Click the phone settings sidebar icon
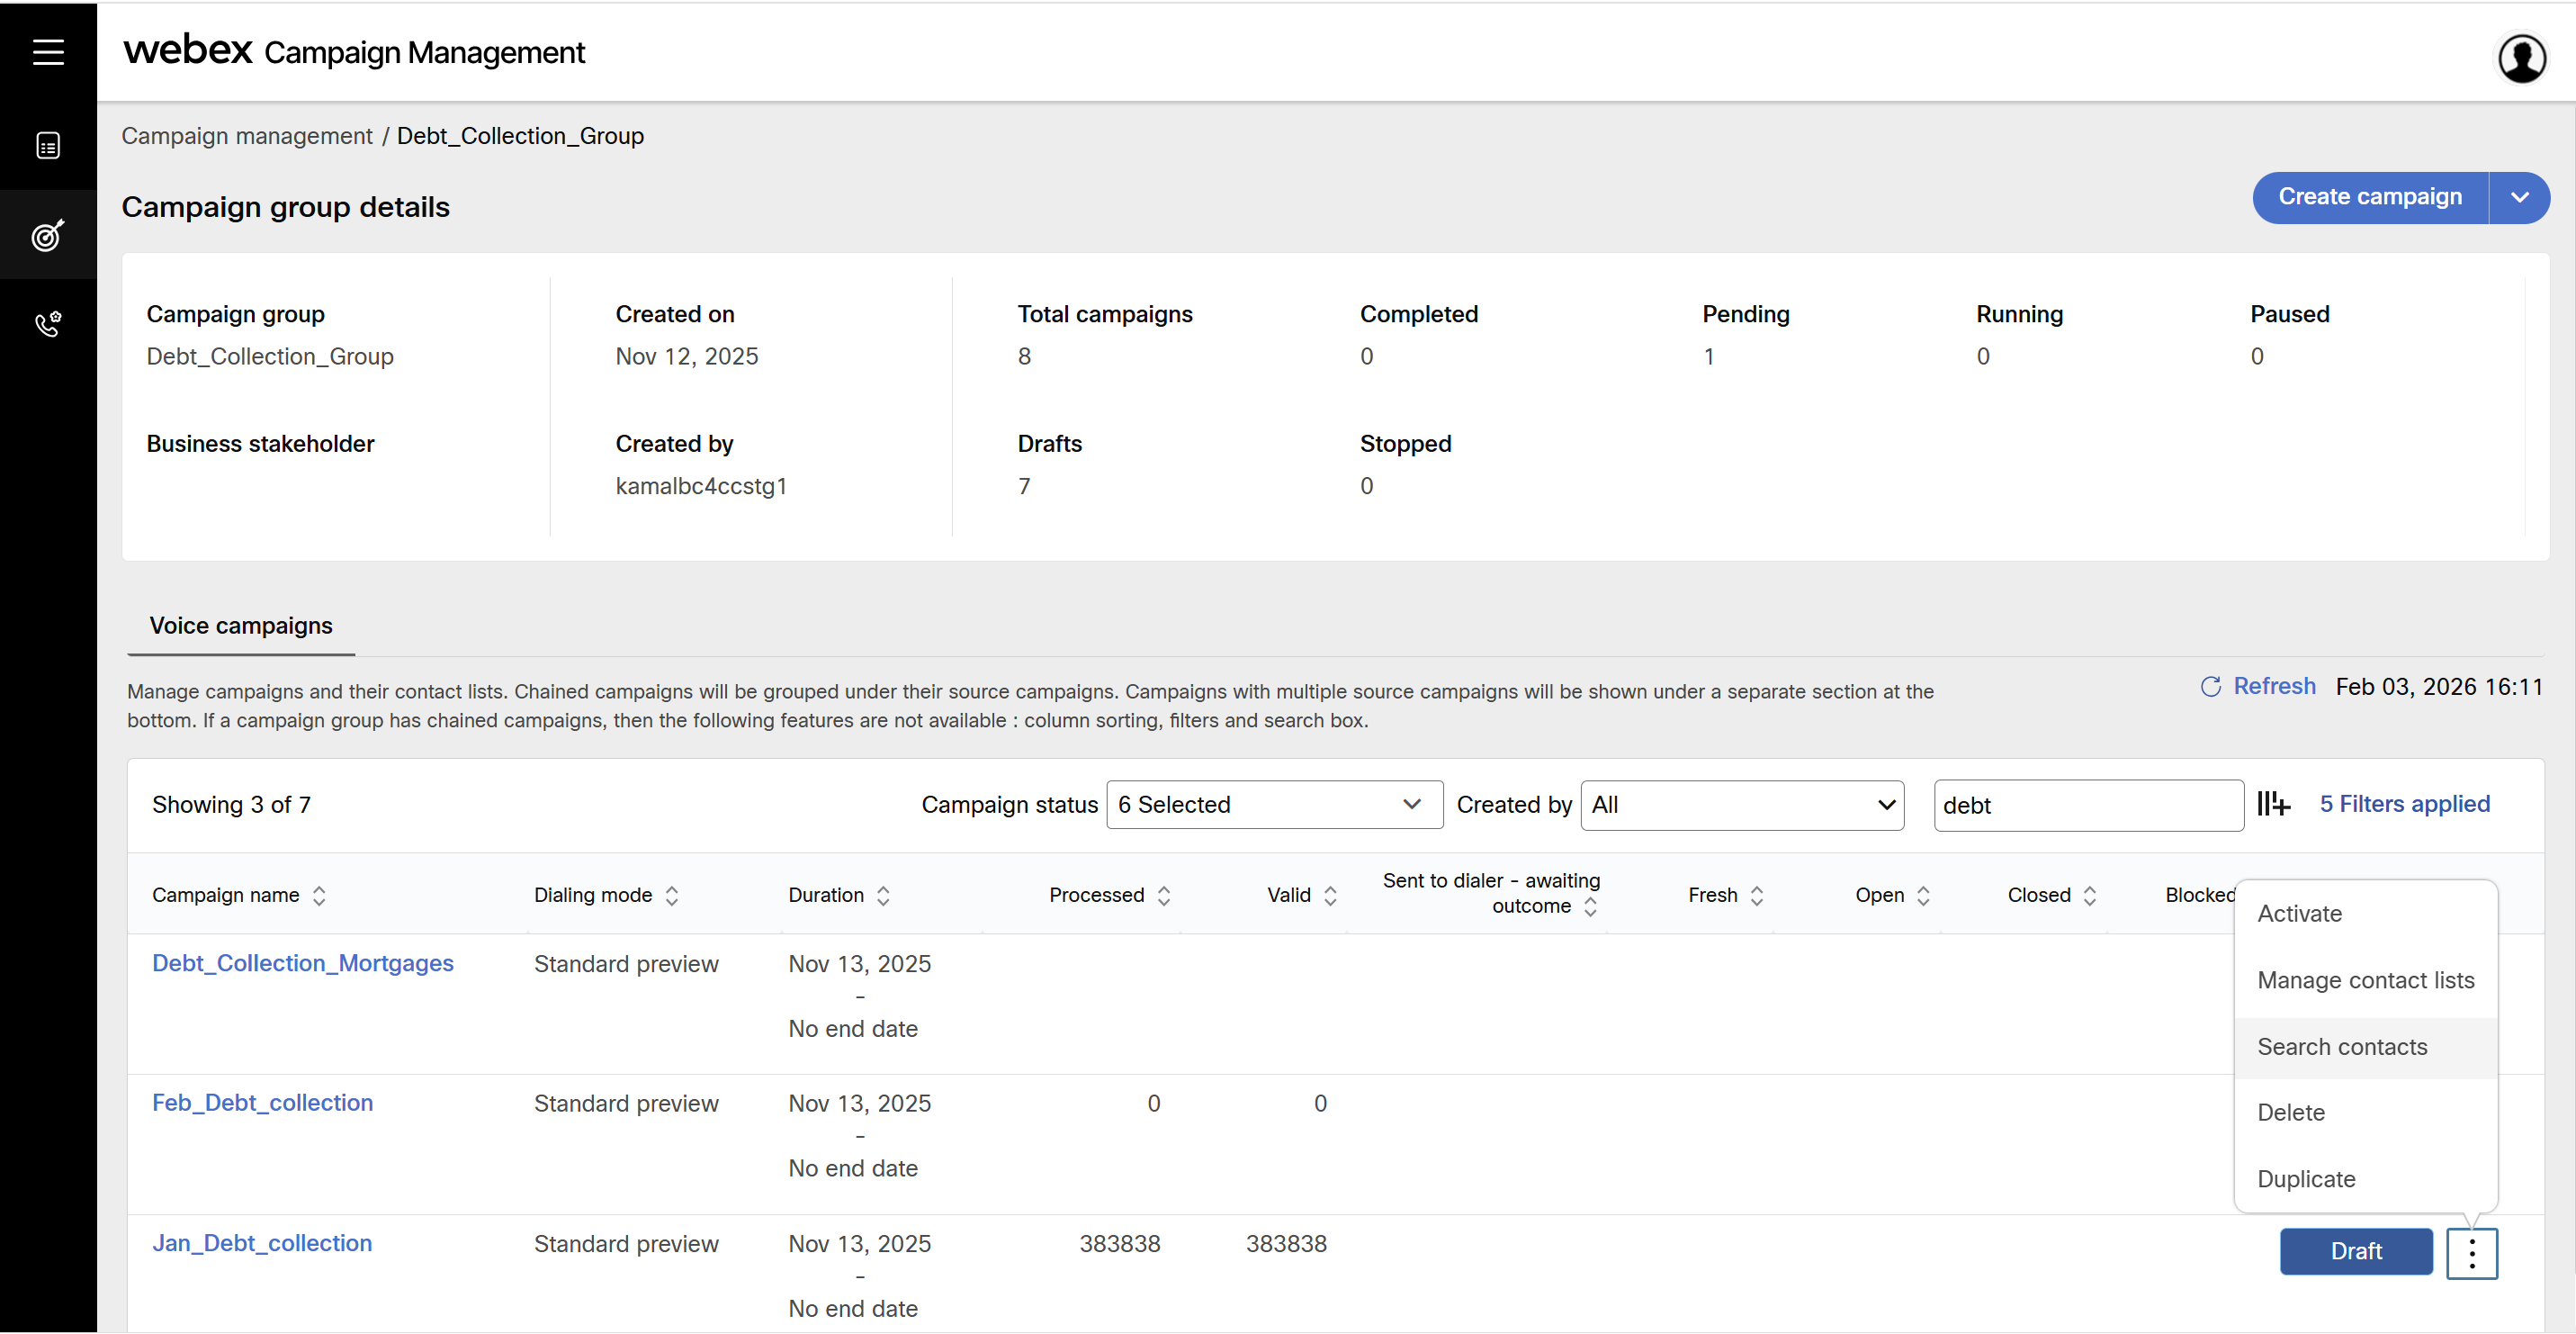2576x1334 pixels. click(x=48, y=323)
